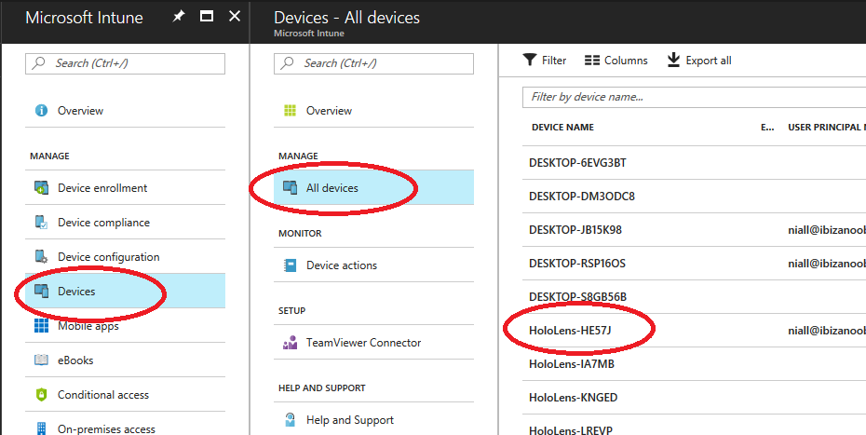866x435 pixels.
Task: Click the Device configuration icon
Action: (x=41, y=256)
